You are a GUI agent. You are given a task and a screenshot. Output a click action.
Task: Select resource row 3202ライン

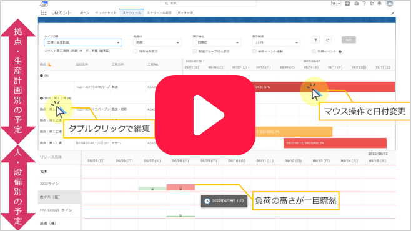point(59,184)
